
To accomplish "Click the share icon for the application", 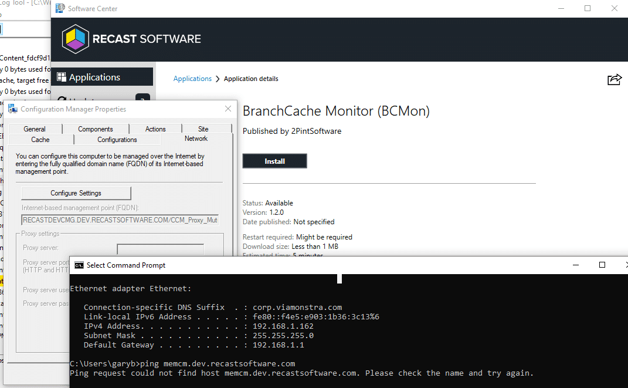I will click(614, 80).
